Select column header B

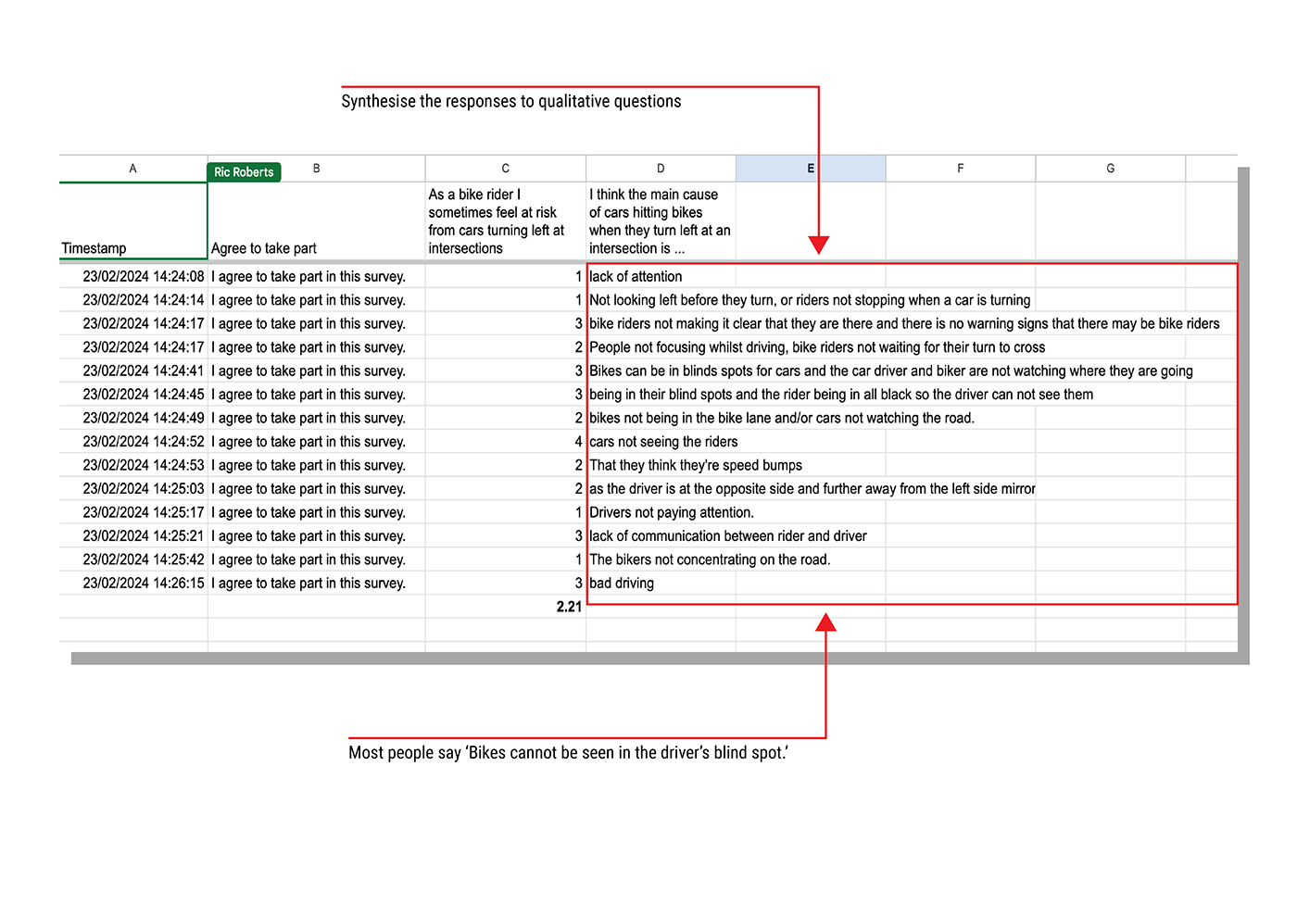316,168
